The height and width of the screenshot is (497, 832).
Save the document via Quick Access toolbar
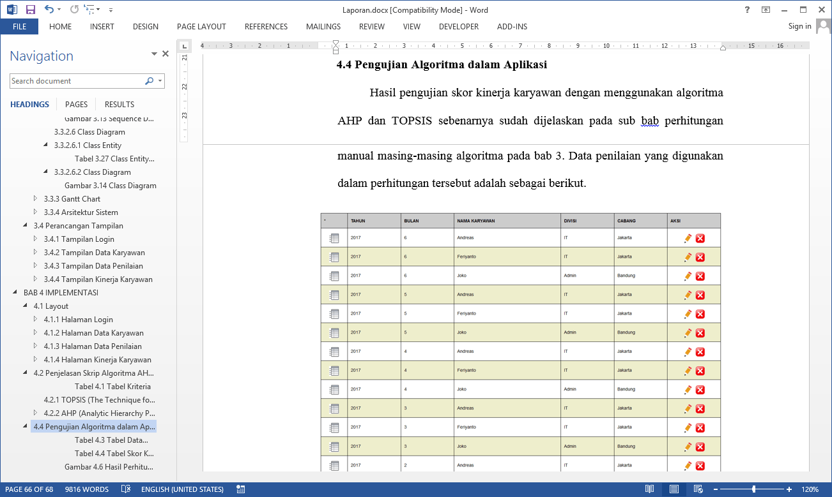tap(30, 10)
